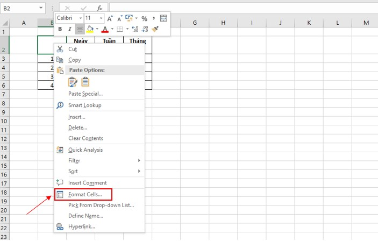Select column K header
378x241 pixels.
click(x=309, y=23)
